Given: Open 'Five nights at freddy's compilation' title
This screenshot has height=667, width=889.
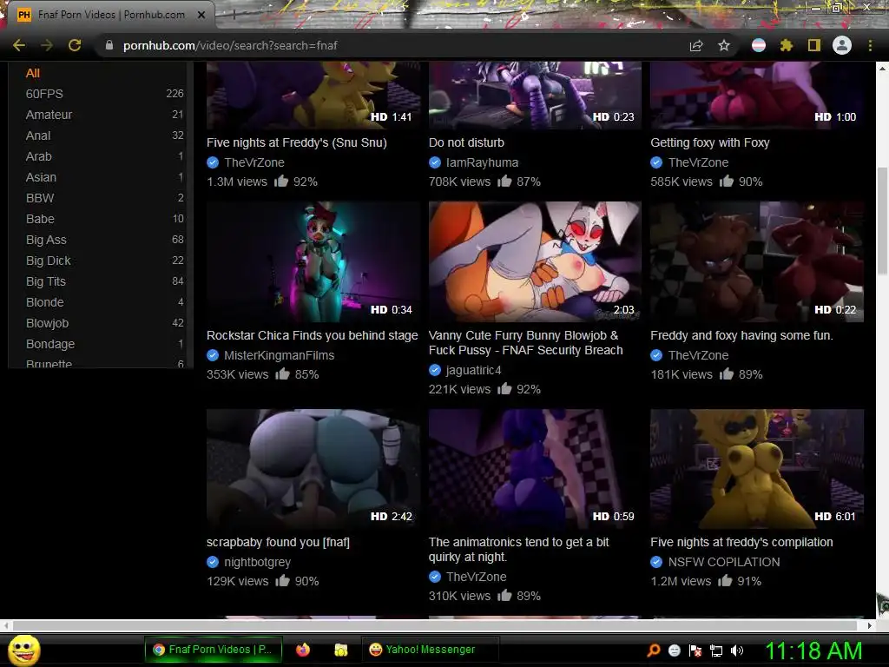Looking at the screenshot, I should (x=741, y=542).
